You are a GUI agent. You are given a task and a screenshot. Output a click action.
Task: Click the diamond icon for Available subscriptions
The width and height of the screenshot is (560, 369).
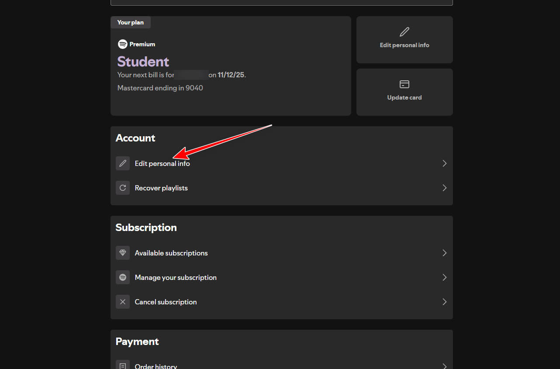coord(123,252)
